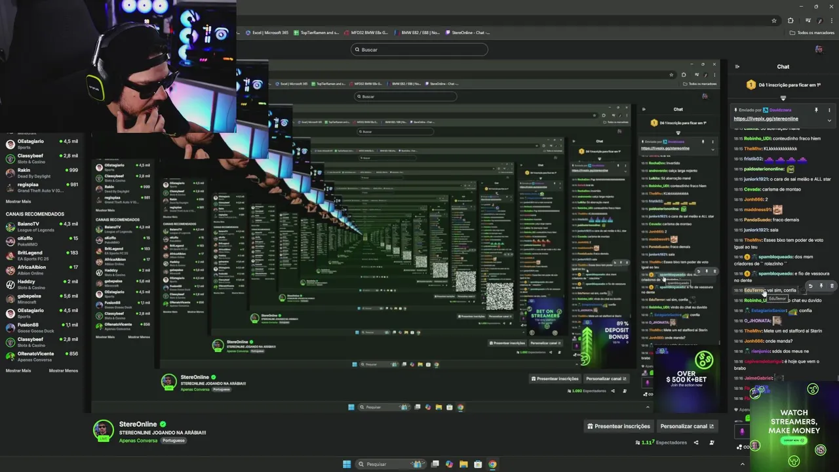Open Windows Start menu

coord(347,464)
